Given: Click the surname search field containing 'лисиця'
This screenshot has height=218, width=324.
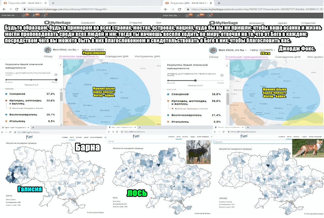Looking at the screenshot, I should pos(253,142).
